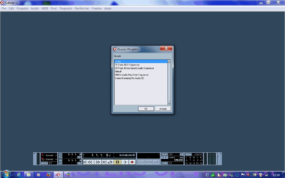This screenshot has height=178, width=285.
Task: Toggle the Cycle loop button
Action: 110,162
